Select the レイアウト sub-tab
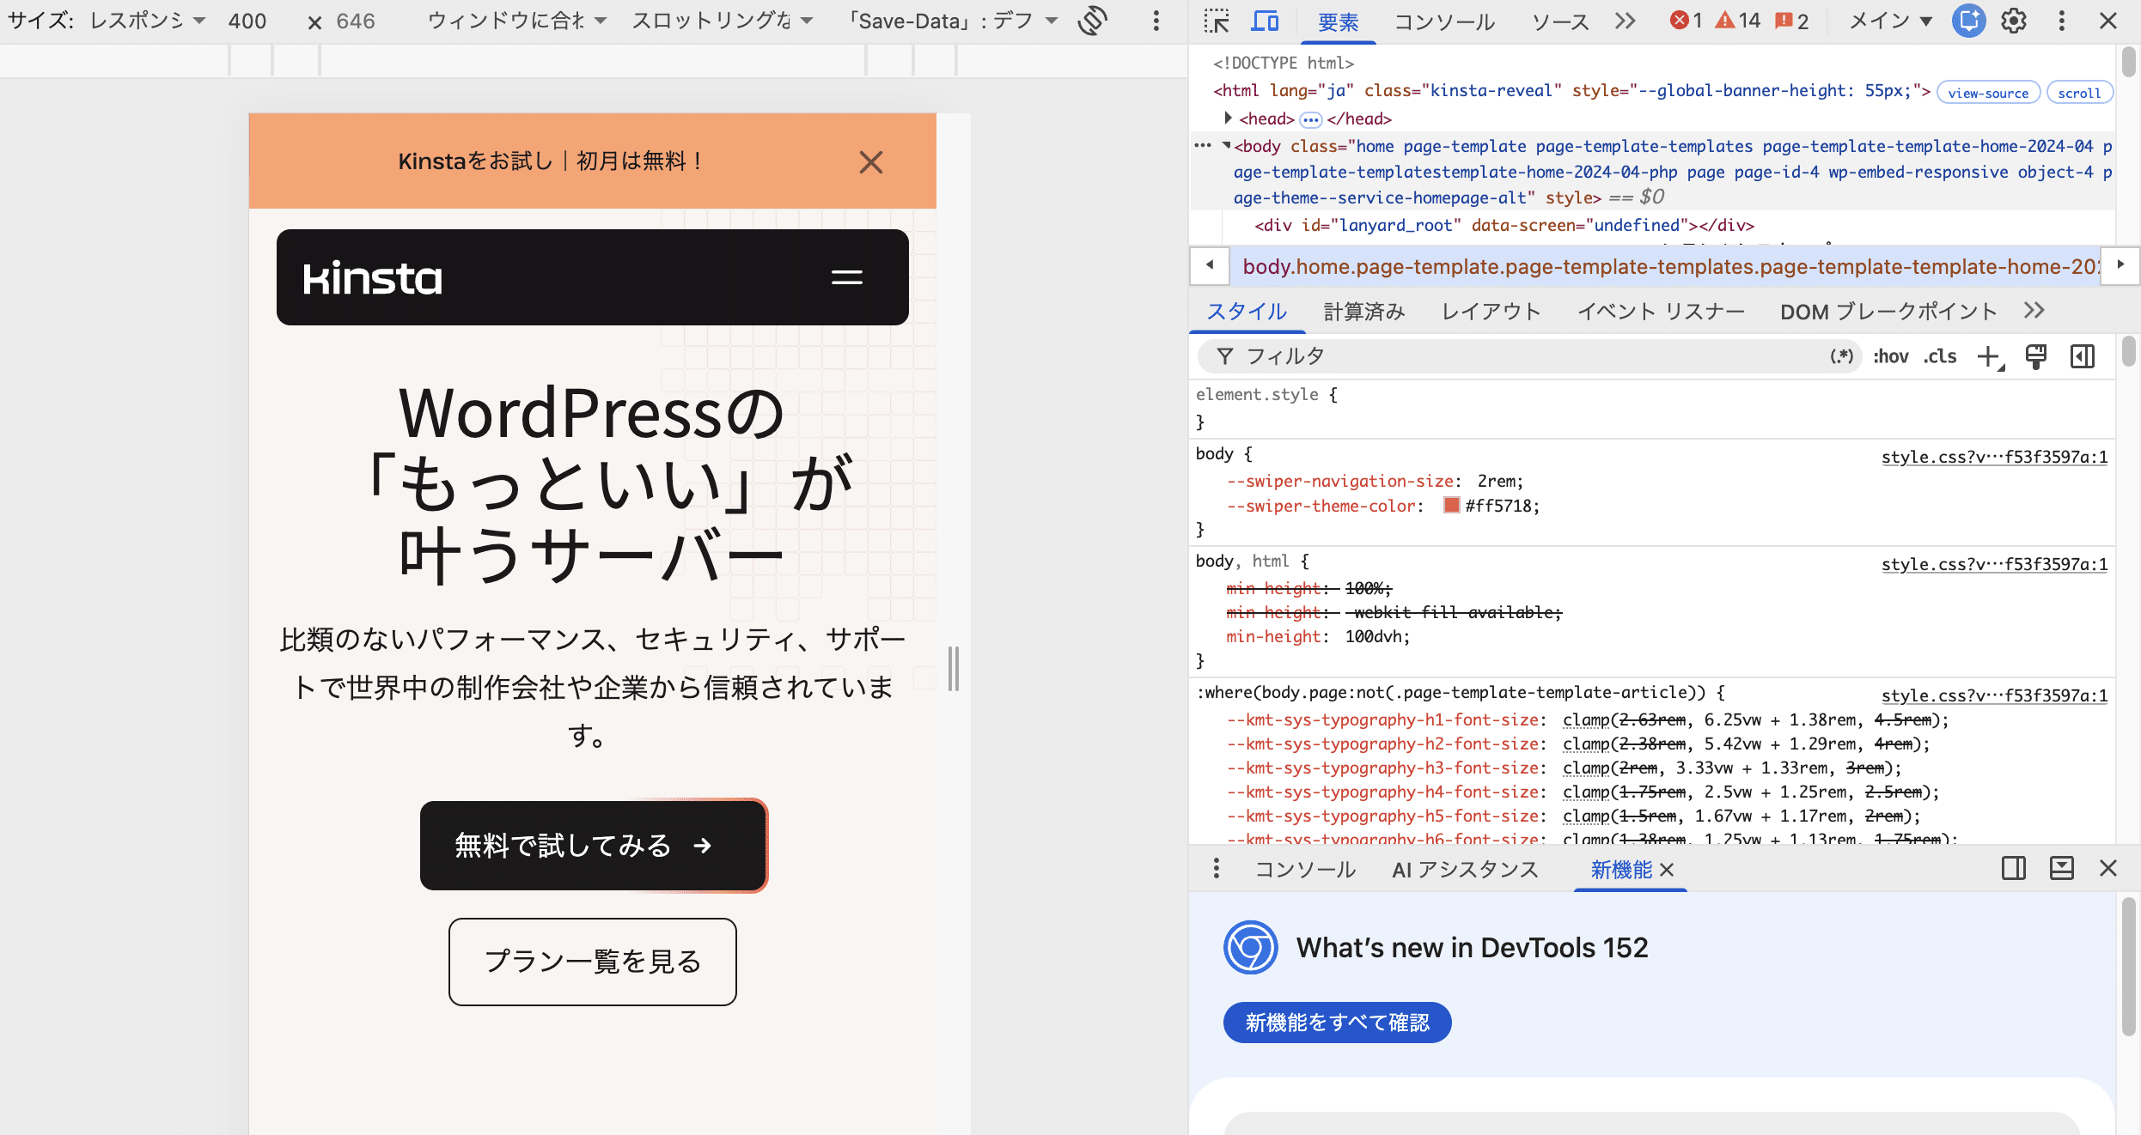This screenshot has height=1135, width=2141. 1491,312
